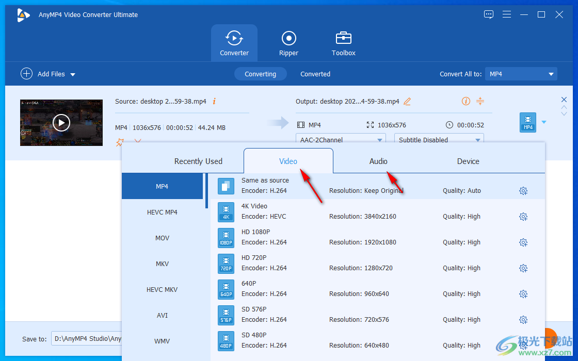Select the SD 480P preset icon
The image size is (578, 361).
coord(226,341)
